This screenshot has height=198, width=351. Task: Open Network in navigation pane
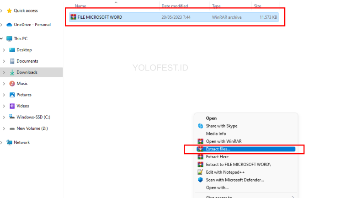click(x=22, y=143)
